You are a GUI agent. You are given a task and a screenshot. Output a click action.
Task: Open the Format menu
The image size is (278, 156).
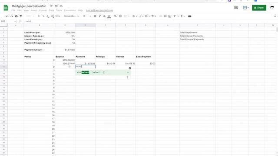(x=43, y=10)
